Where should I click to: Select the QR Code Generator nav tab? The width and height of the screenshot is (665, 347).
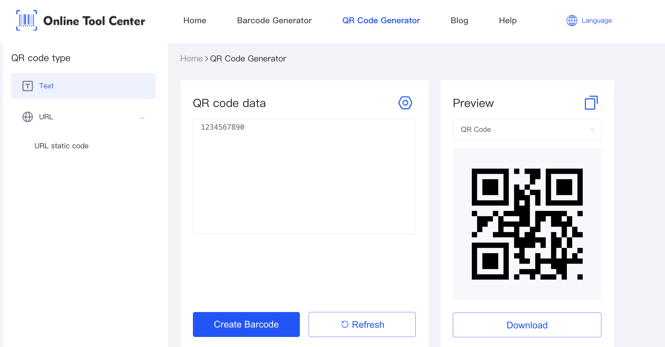click(381, 20)
